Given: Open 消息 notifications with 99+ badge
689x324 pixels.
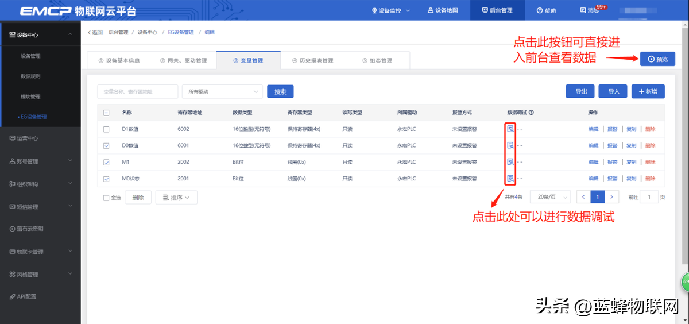Looking at the screenshot, I should click(590, 10).
